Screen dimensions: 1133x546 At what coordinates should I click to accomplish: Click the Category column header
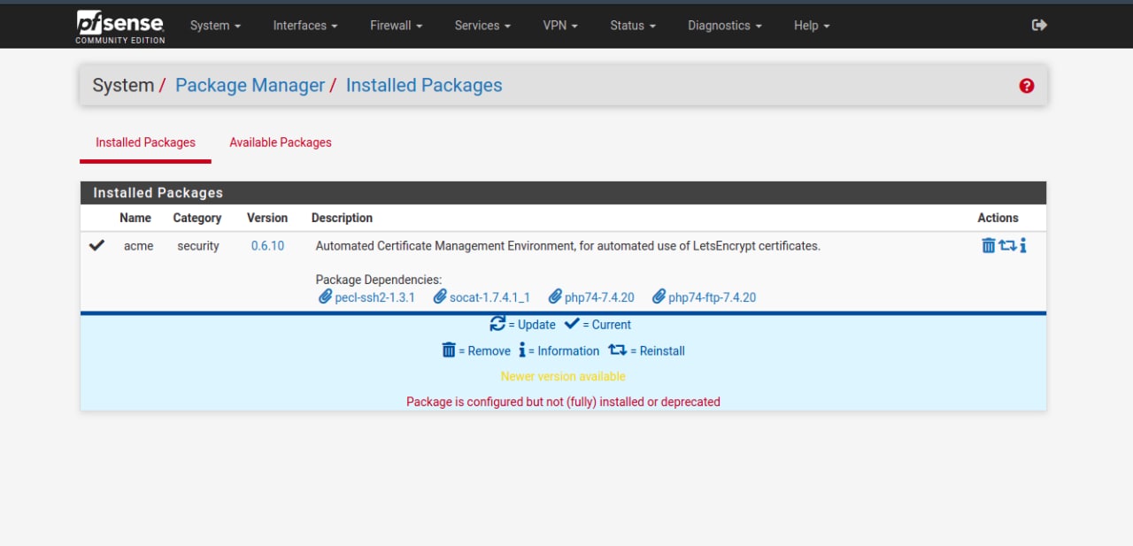(x=197, y=218)
